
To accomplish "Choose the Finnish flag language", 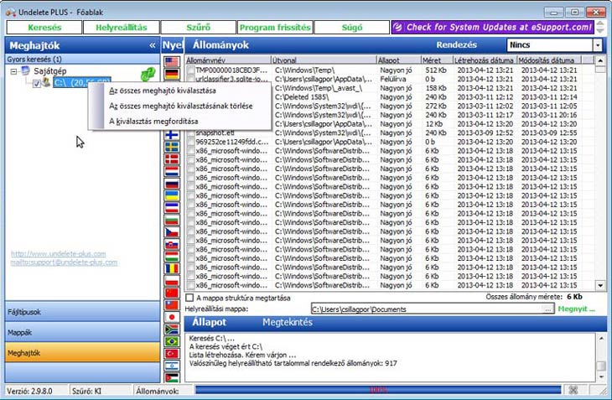I will [172, 134].
